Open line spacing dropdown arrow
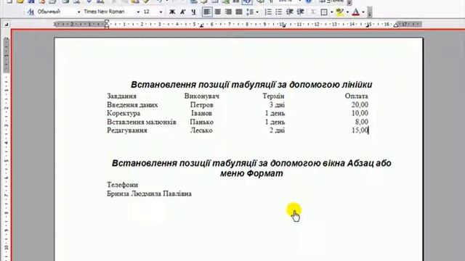Viewport: 465px width, 261px height. click(x=257, y=12)
